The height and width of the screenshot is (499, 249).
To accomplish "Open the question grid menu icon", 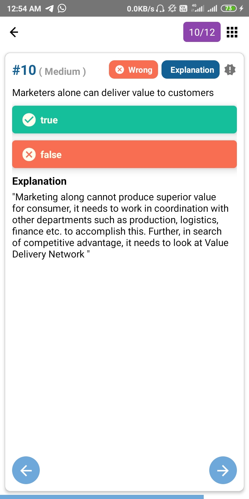I will (232, 32).
